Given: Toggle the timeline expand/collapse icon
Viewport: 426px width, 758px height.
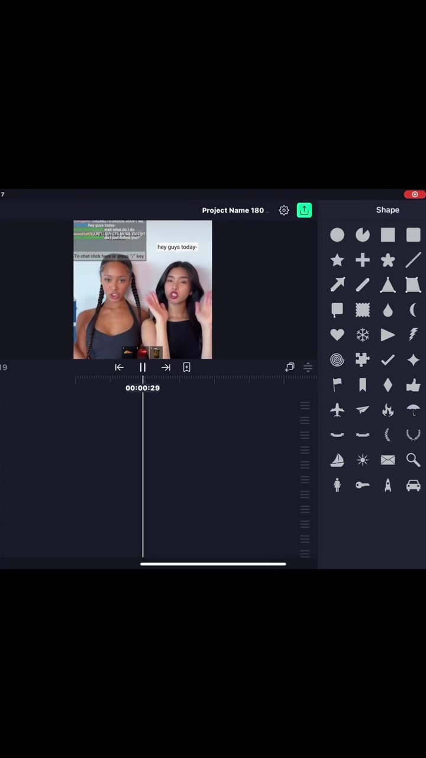Looking at the screenshot, I should 308,367.
